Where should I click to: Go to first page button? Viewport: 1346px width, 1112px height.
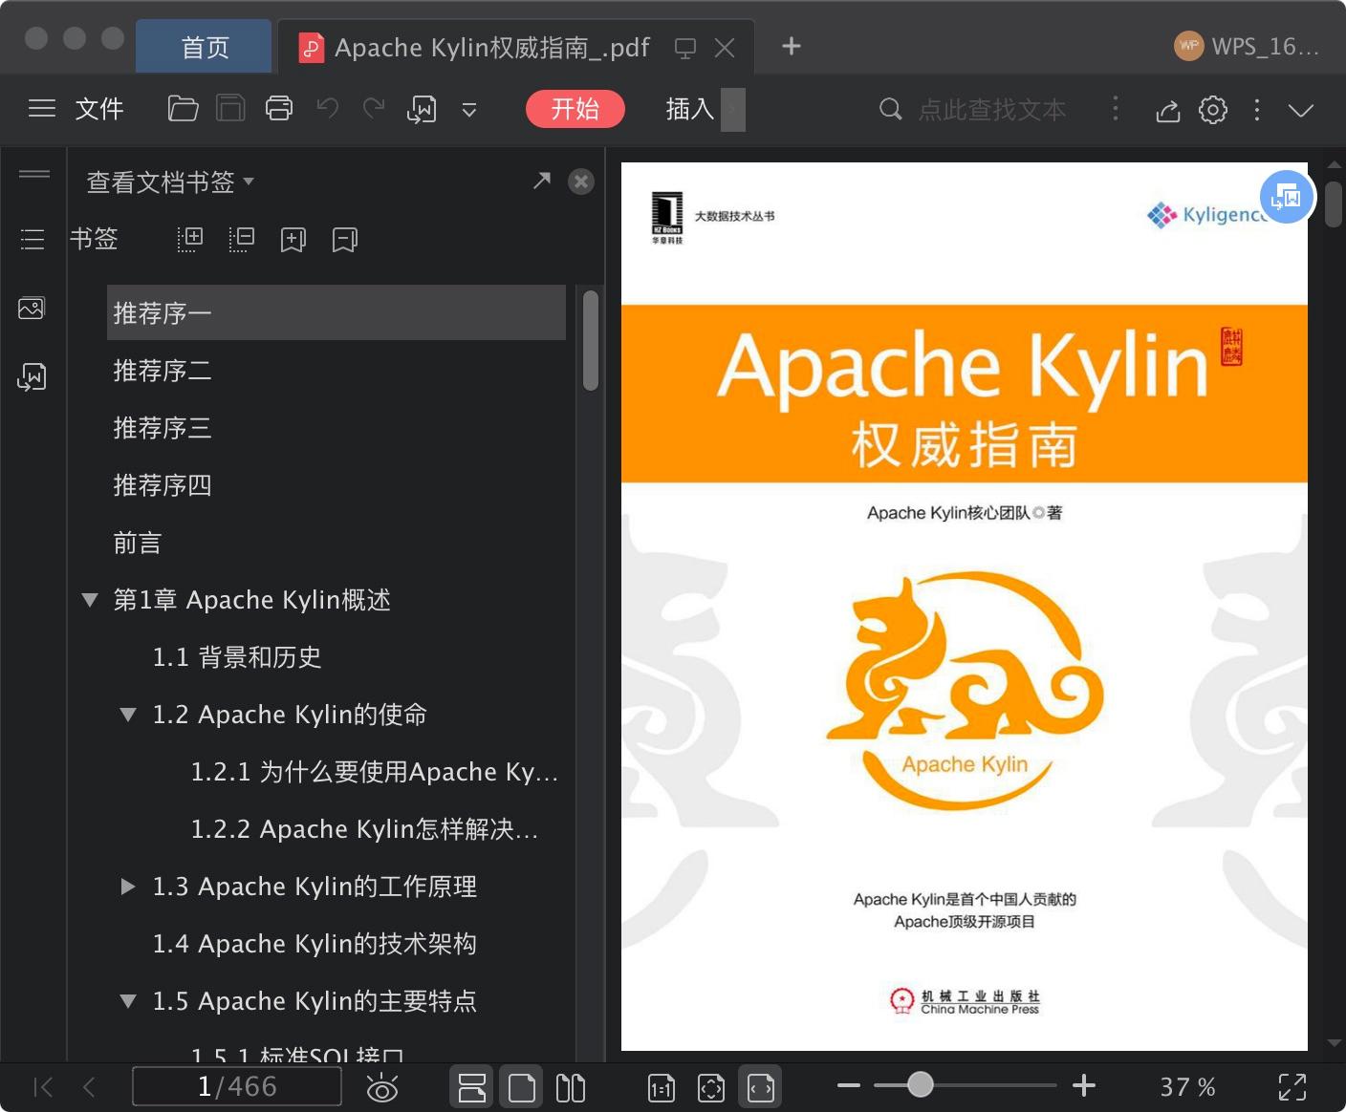tap(43, 1086)
